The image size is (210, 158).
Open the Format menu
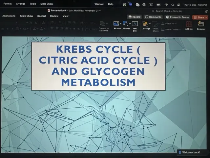click(x=8, y=4)
